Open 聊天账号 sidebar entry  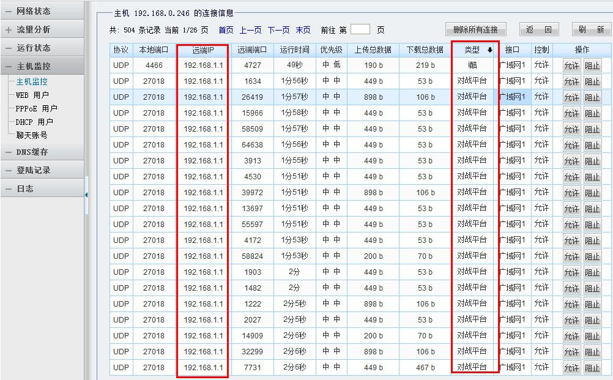[x=31, y=135]
